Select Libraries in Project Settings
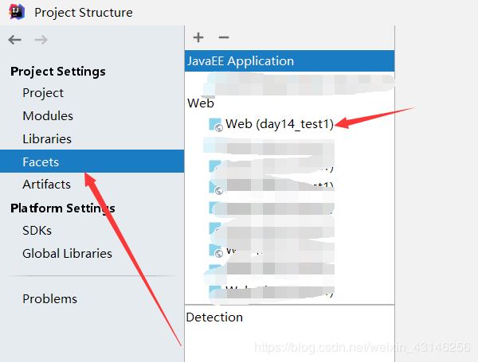The width and height of the screenshot is (478, 362). click(x=47, y=138)
